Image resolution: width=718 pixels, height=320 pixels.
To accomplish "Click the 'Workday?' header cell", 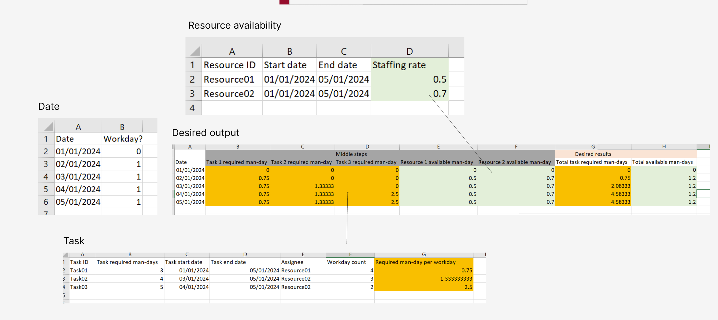I will tap(122, 138).
